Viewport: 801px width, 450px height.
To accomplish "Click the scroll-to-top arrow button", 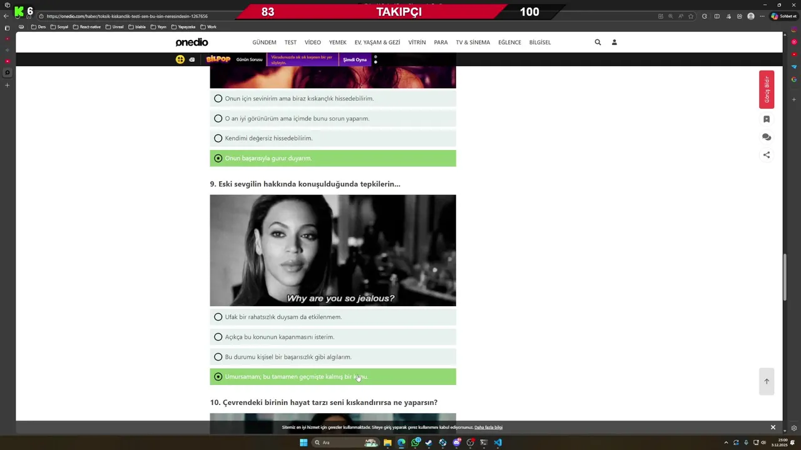I will coord(767,381).
